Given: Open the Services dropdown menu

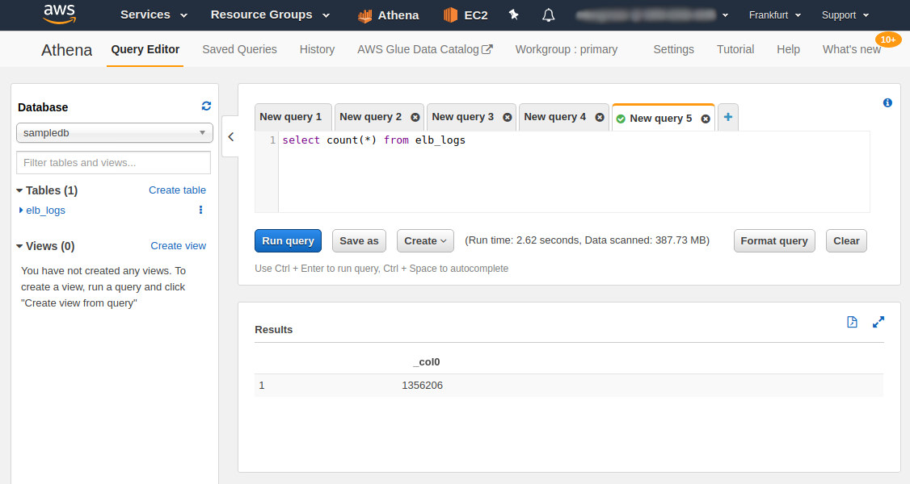Looking at the screenshot, I should click(154, 15).
